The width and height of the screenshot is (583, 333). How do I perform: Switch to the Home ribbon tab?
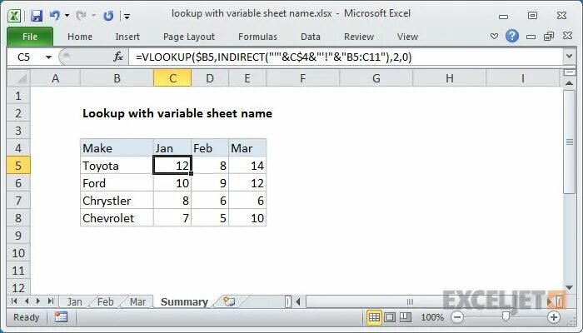[x=80, y=37]
